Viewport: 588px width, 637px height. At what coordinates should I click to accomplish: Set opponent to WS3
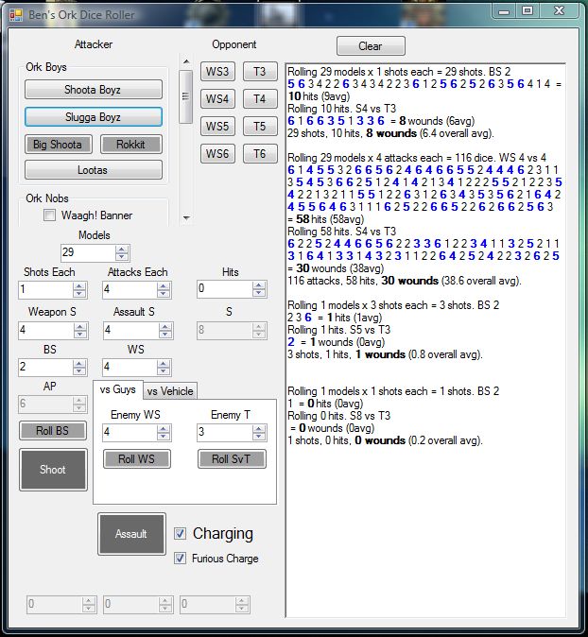pos(217,72)
